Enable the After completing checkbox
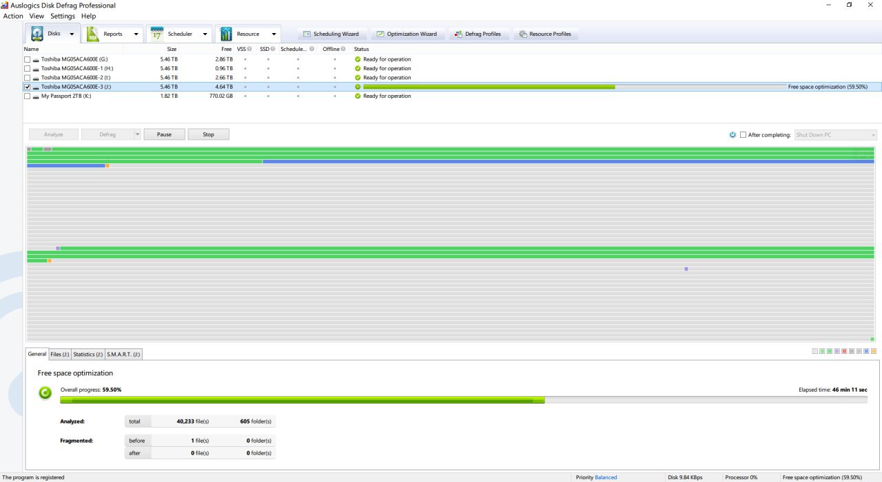The width and height of the screenshot is (882, 482). click(x=743, y=135)
